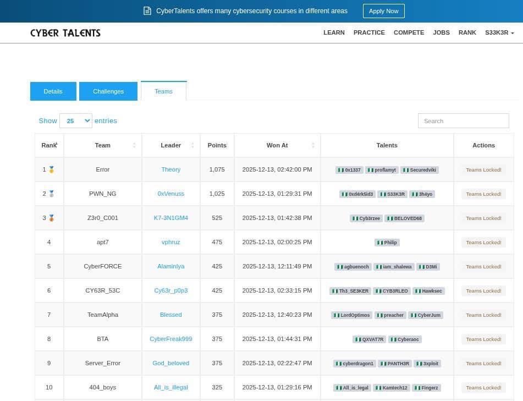Viewport: 523px width, 401px height.
Task: Click the flag icon on the S33K3R talent badge
Action: (x=383, y=194)
